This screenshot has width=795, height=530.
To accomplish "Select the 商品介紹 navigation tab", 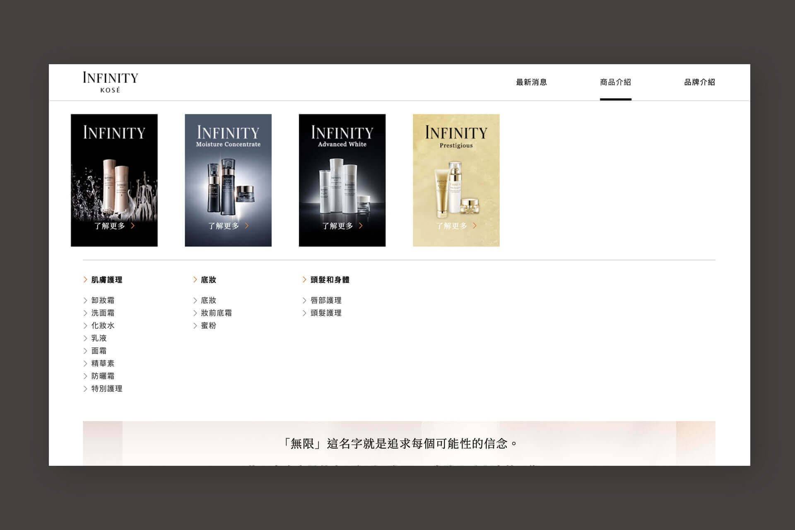I will coord(615,82).
